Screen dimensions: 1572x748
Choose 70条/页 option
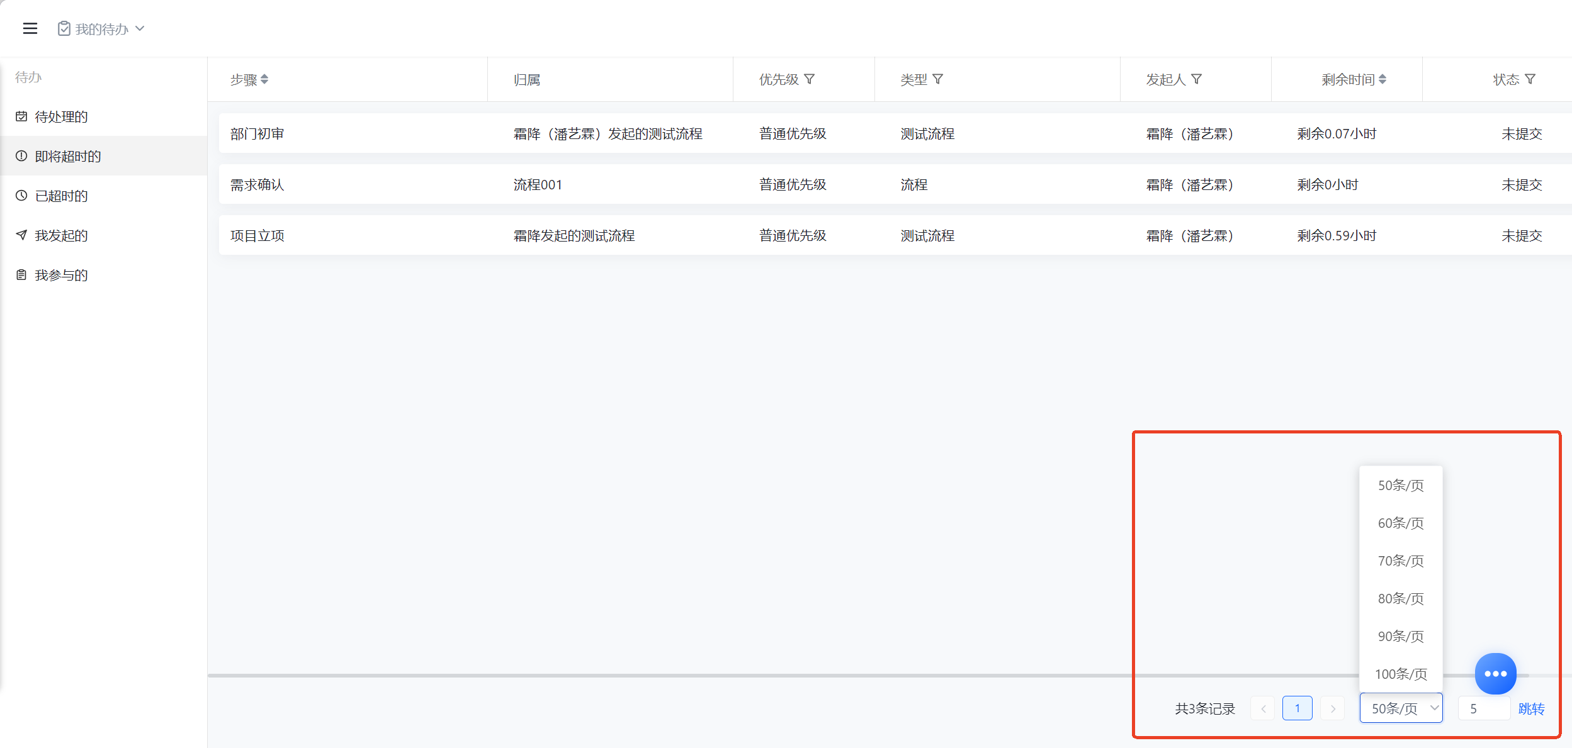(x=1401, y=561)
